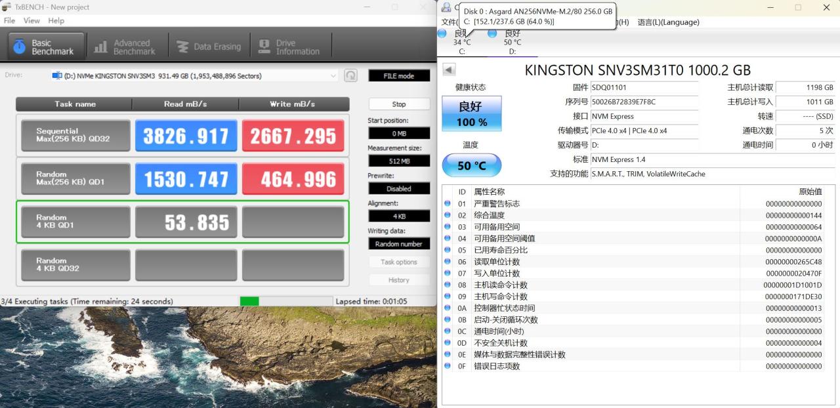Open the Drive Information tab

(x=289, y=47)
